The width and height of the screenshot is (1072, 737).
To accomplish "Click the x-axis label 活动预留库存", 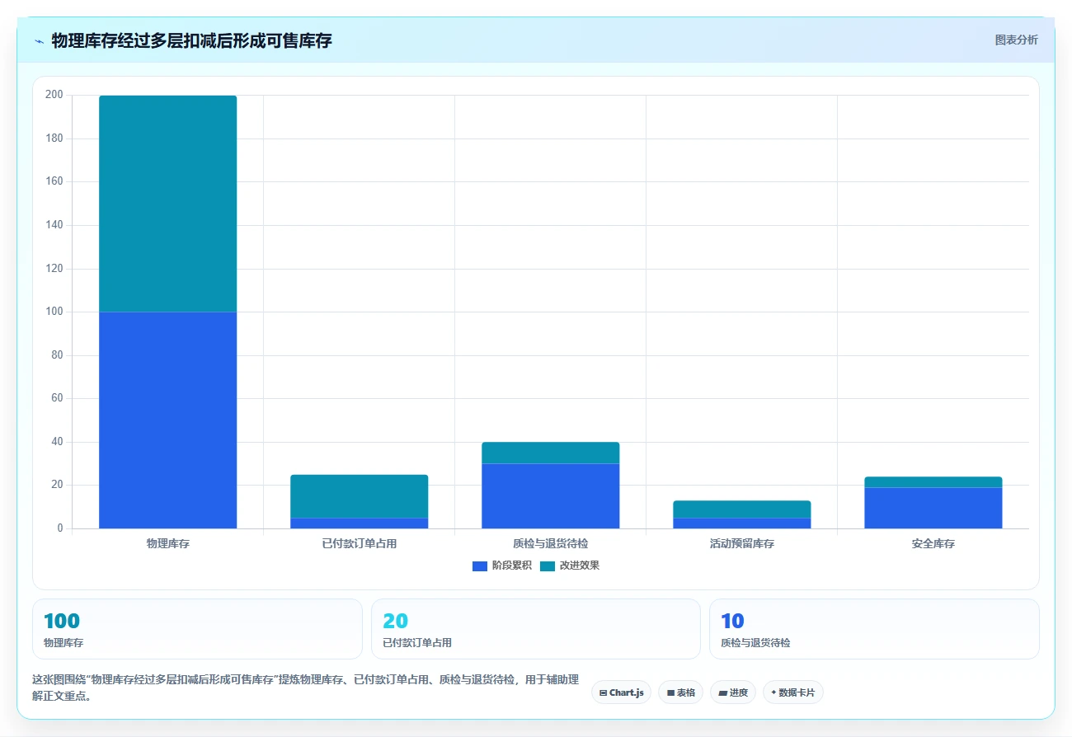I will click(741, 544).
